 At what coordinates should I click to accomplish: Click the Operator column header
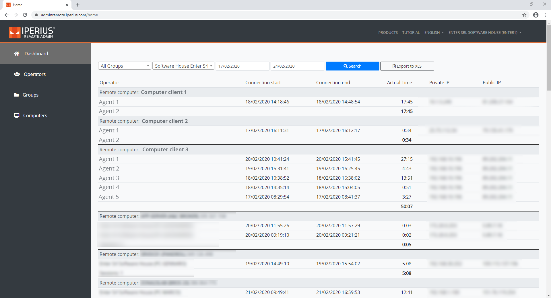click(109, 83)
